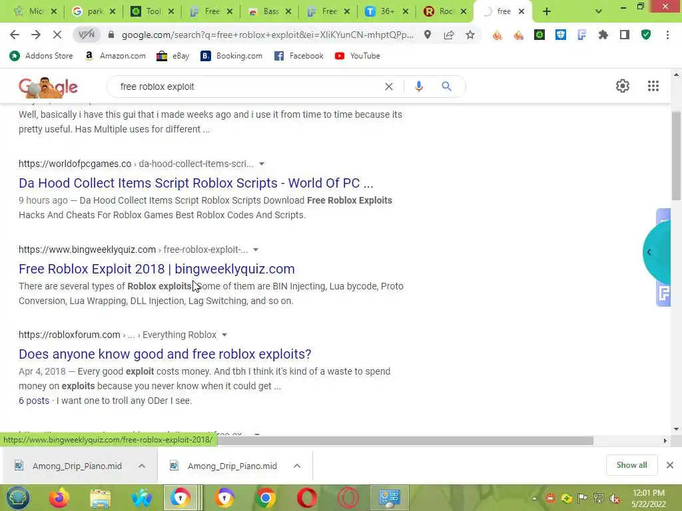The width and height of the screenshot is (682, 511).
Task: Open the browser three-dot menu
Action: (667, 35)
